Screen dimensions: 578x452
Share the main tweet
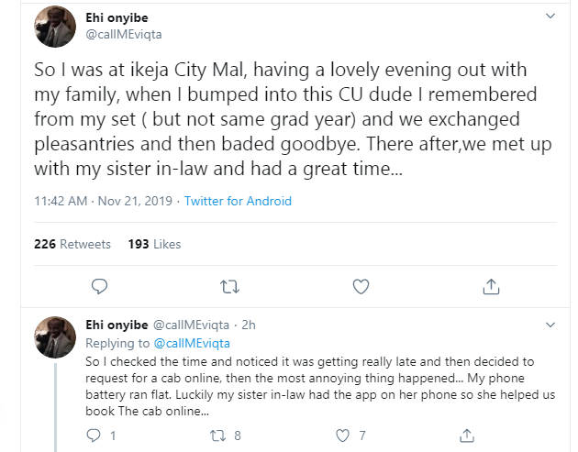coord(489,288)
